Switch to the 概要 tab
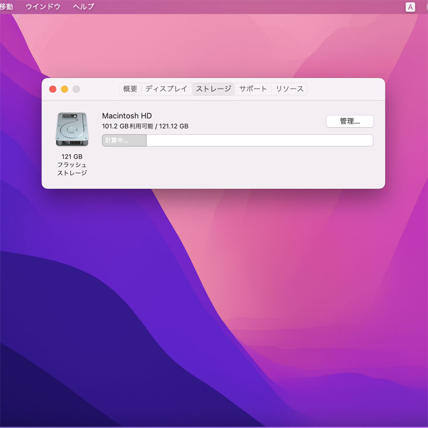428x428 pixels. 130,89
